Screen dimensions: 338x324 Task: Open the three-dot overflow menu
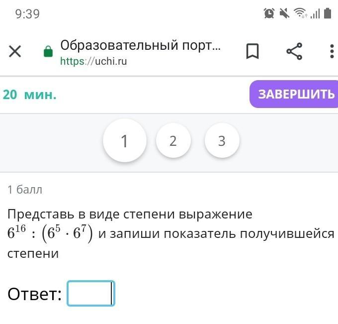(332, 51)
